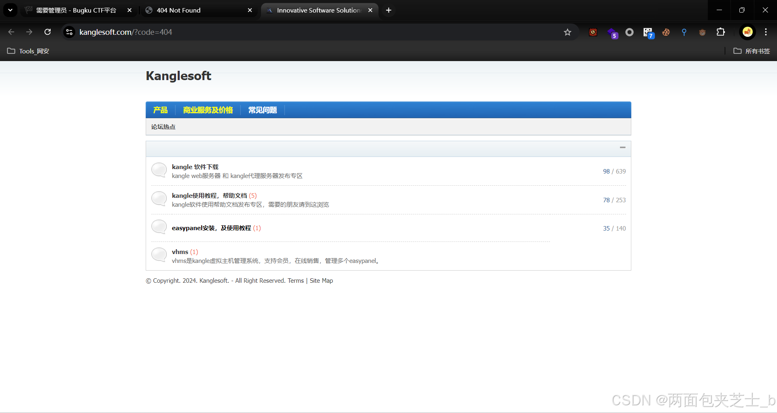Click the 78 / 253 post count

[x=614, y=200]
